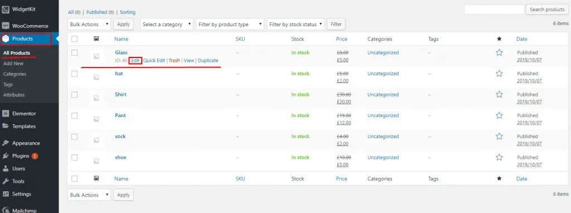Toggle featured star for shoe
The height and width of the screenshot is (213, 571).
pyautogui.click(x=499, y=157)
